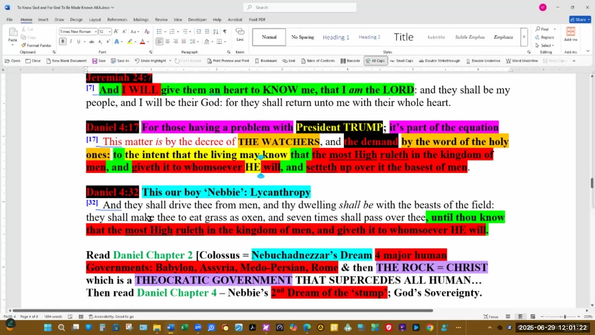Create a New Blank Document

coord(66,61)
